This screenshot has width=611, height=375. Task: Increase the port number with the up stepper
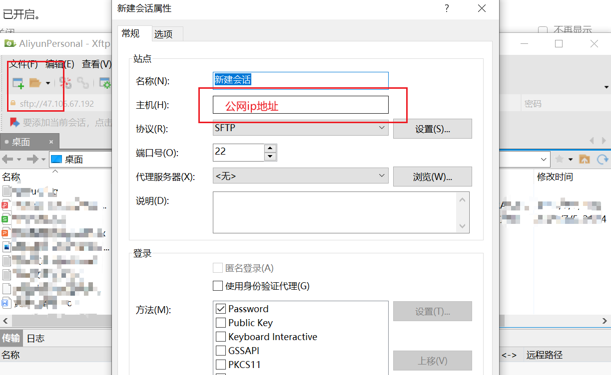point(270,148)
